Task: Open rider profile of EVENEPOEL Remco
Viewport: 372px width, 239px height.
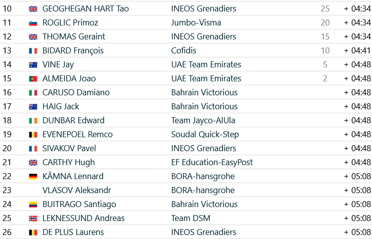Action: (78, 134)
